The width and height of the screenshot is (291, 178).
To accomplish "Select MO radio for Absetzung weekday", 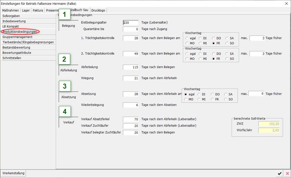I will tap(186, 99).
